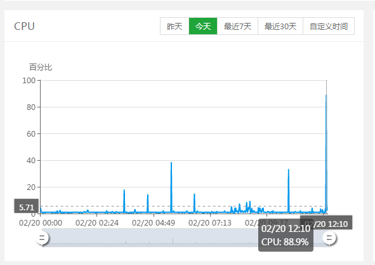Viewport: 375px width, 265px height.
Task: Click the CPU spike near 40 percent
Action: pos(171,163)
